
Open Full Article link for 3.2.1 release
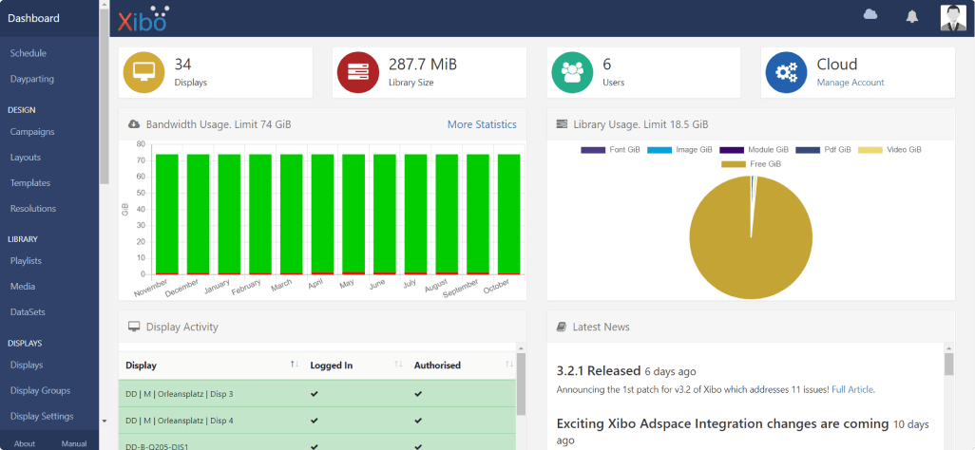(x=852, y=389)
